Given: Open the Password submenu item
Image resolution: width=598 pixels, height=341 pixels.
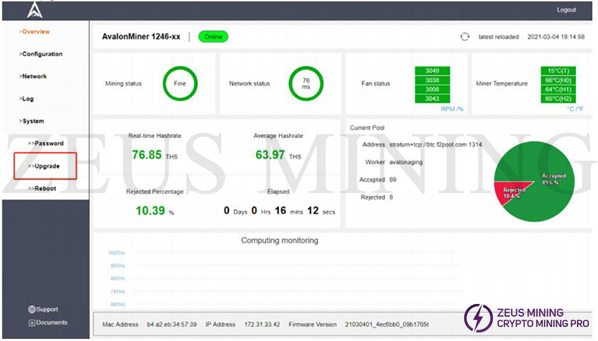Looking at the screenshot, I should (x=46, y=143).
